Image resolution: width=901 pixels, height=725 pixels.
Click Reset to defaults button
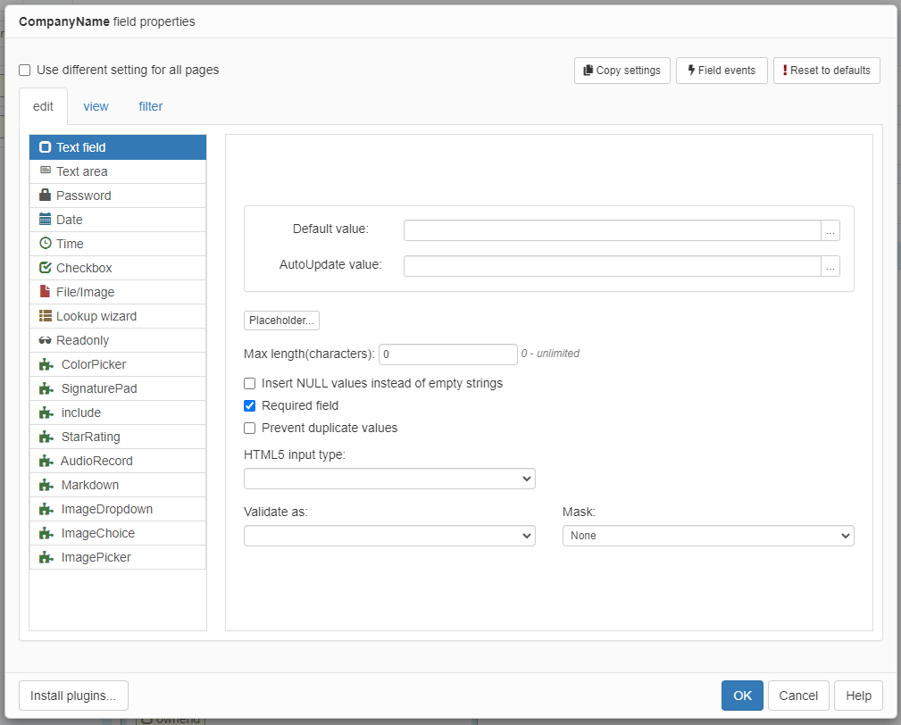point(826,70)
